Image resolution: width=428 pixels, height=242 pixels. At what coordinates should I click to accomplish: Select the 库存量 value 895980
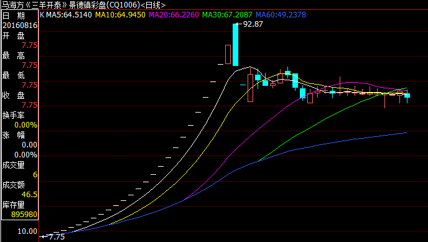coord(24,215)
